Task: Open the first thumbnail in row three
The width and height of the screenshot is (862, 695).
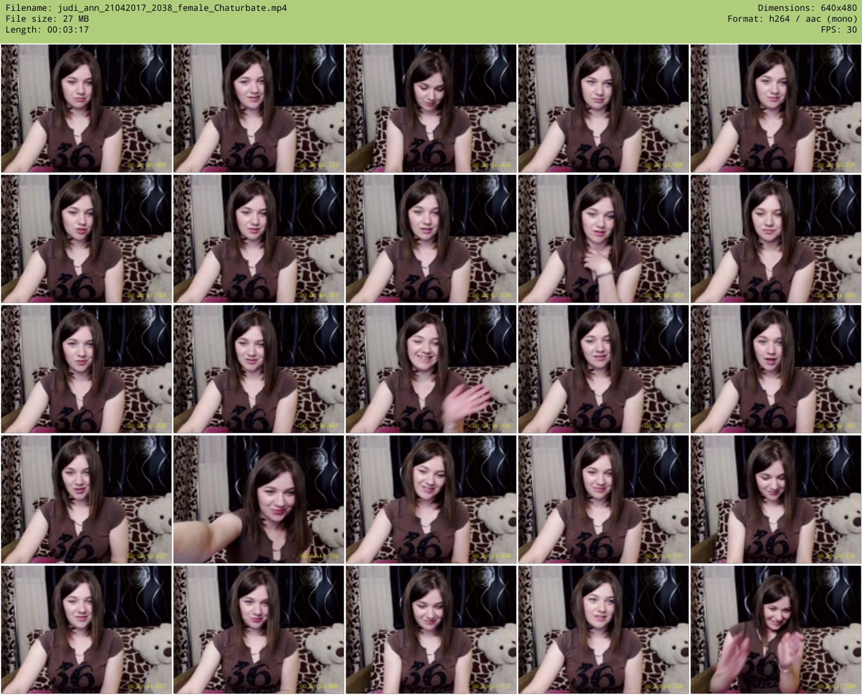Action: (x=86, y=369)
